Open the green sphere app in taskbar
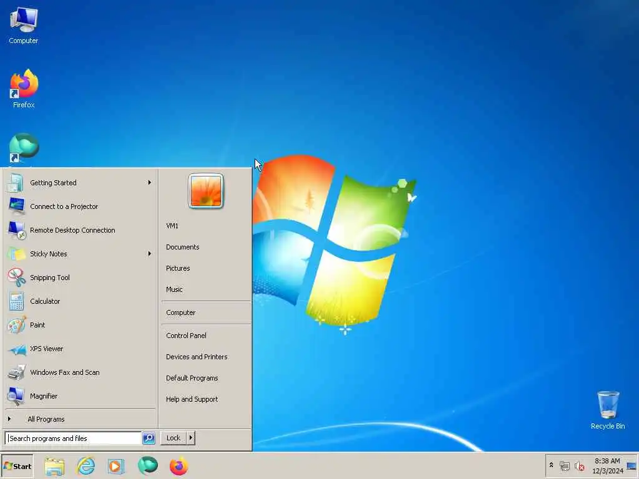The image size is (639, 479). point(147,465)
